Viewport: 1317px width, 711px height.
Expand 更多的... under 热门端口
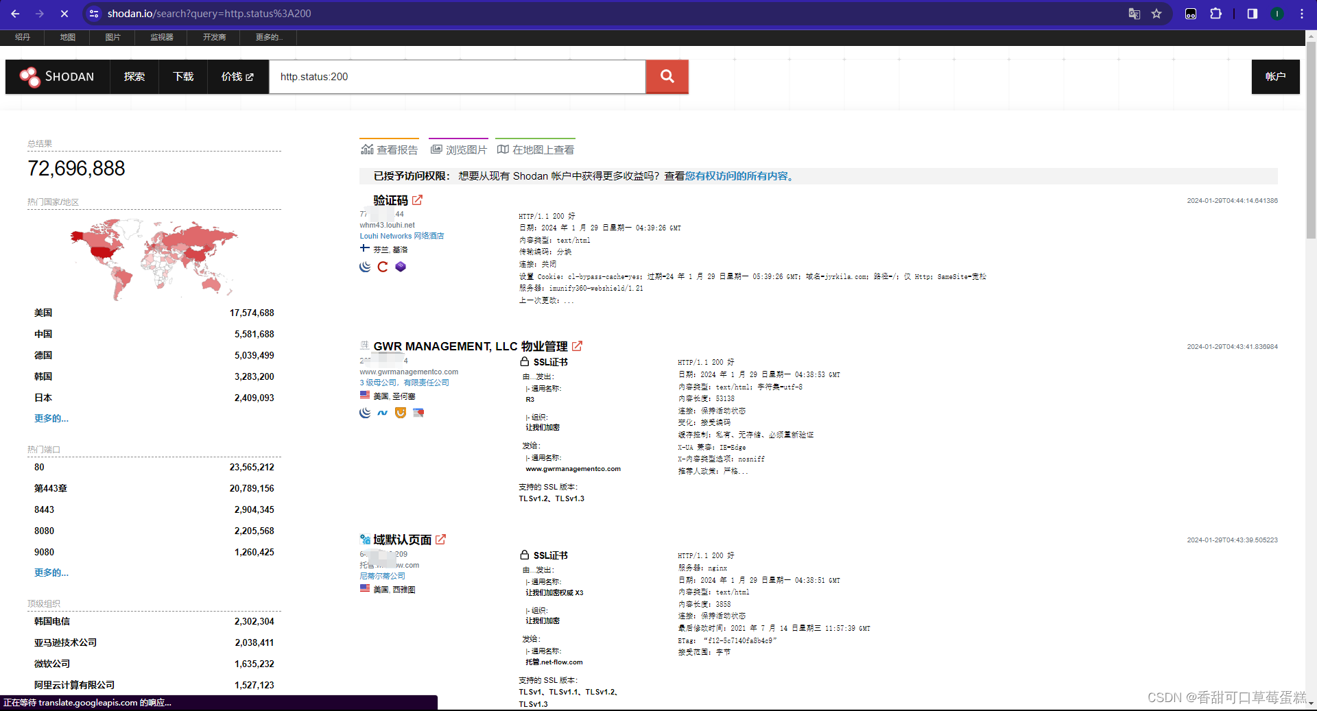(x=51, y=572)
